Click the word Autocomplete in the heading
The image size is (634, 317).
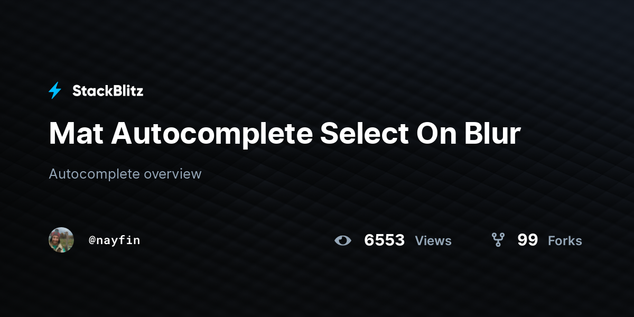coord(212,134)
